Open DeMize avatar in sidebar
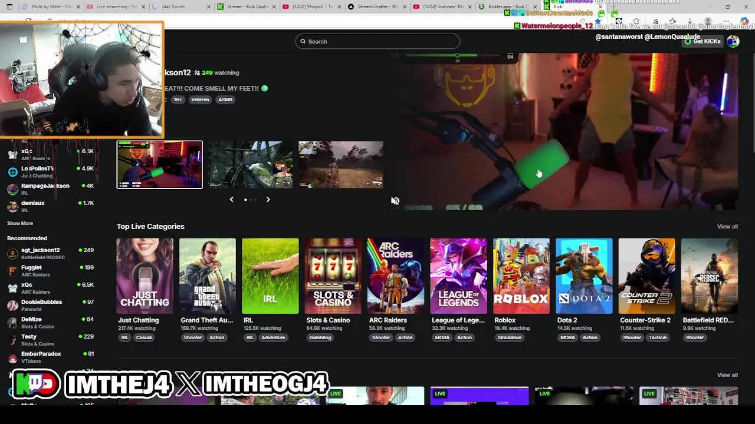 pos(12,323)
